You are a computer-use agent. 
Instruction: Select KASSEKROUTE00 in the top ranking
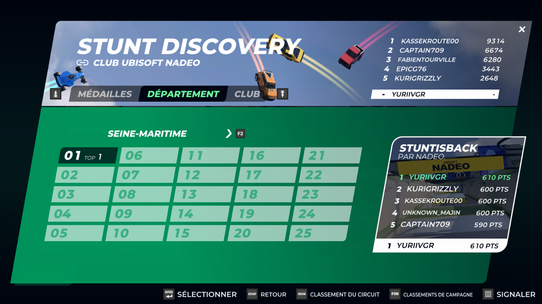(x=430, y=41)
